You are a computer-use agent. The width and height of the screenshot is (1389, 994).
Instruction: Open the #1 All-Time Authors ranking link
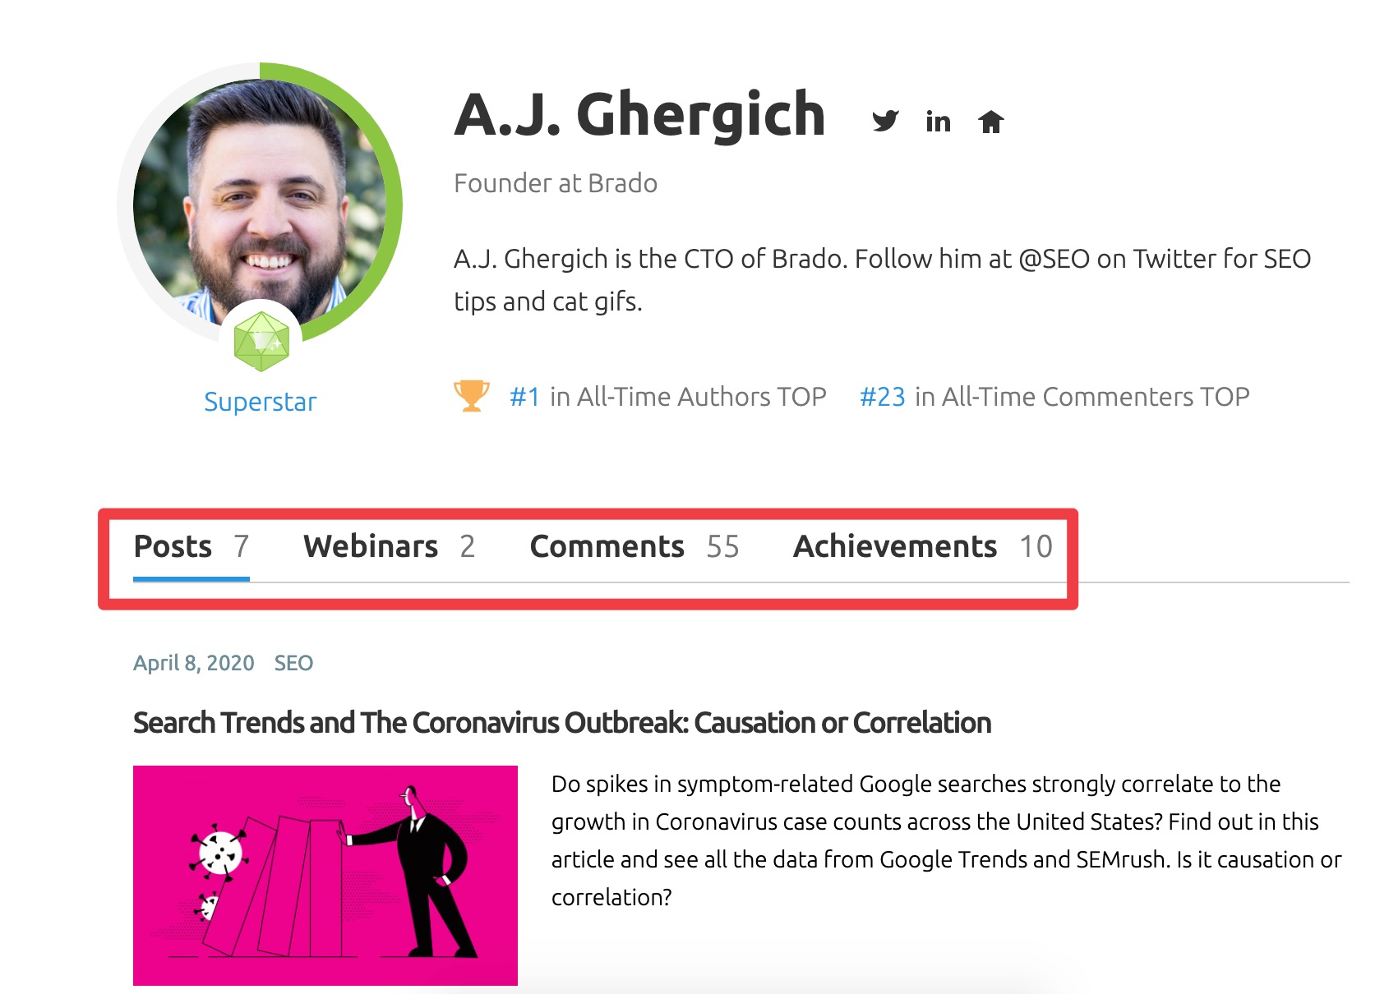pos(524,397)
